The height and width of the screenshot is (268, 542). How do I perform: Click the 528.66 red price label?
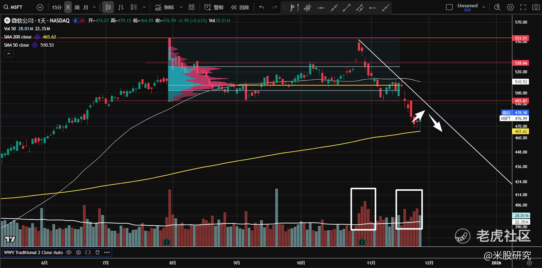(521, 63)
